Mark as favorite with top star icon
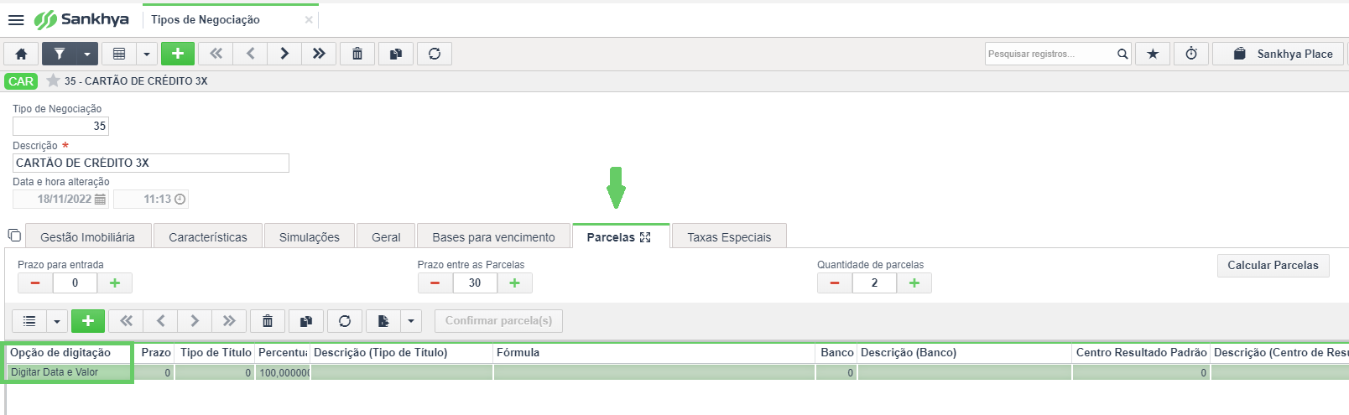 [x=1153, y=54]
